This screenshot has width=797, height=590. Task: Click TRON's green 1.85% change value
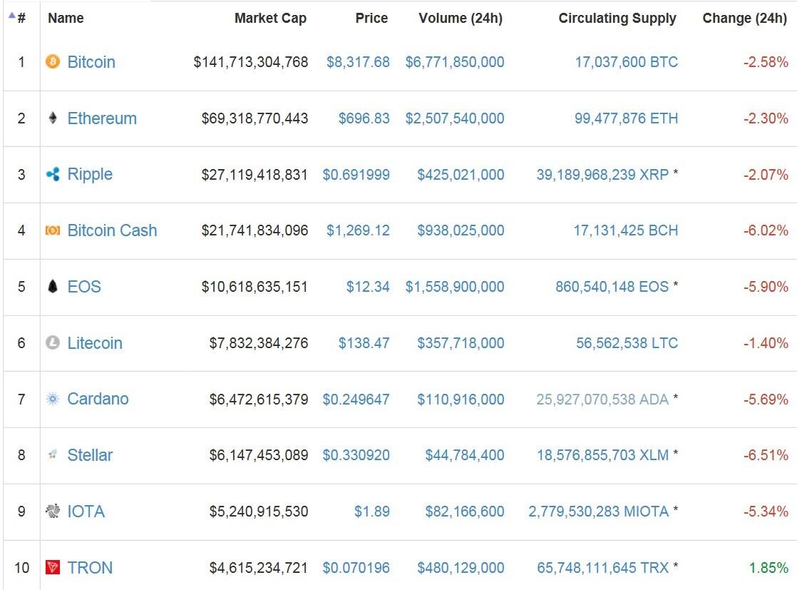tap(768, 568)
